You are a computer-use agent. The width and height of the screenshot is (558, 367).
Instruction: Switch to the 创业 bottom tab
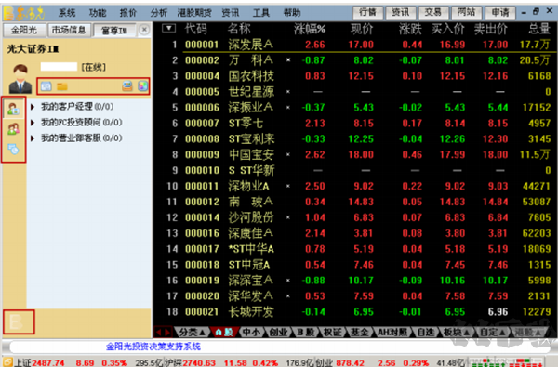[x=278, y=332]
